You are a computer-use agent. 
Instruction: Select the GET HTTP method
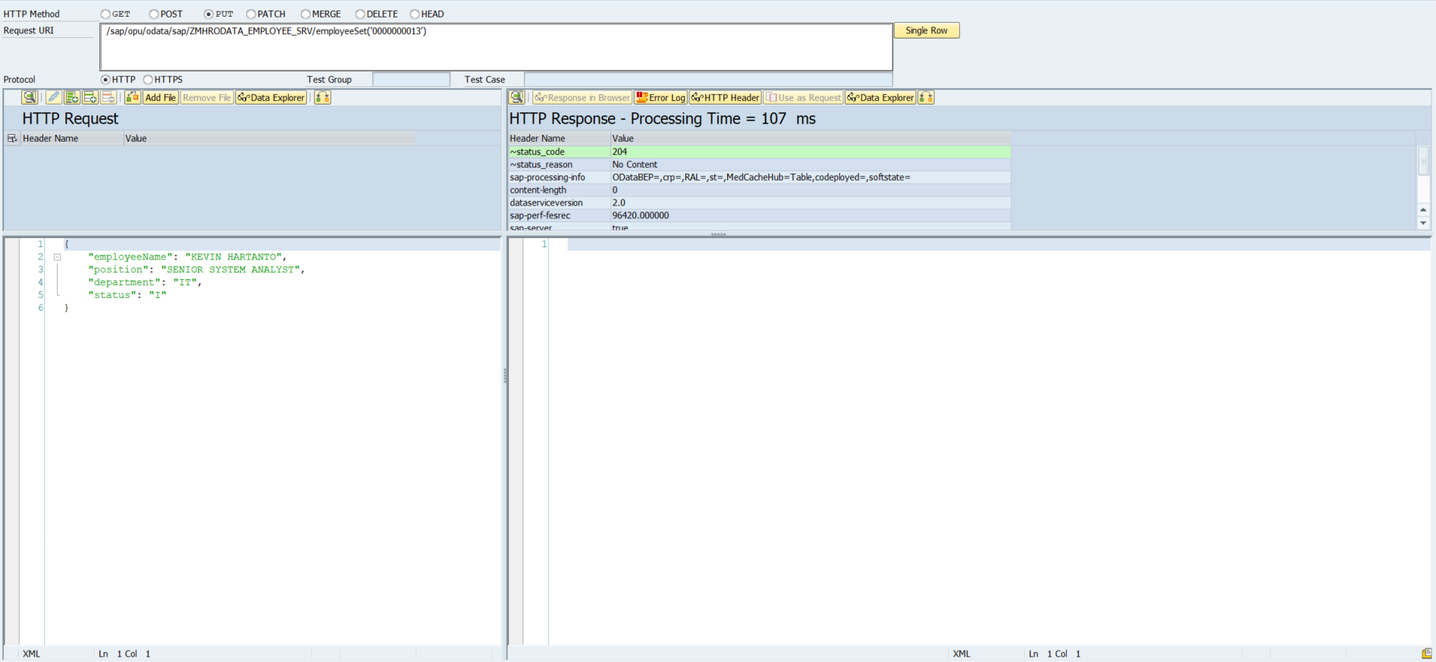[105, 14]
